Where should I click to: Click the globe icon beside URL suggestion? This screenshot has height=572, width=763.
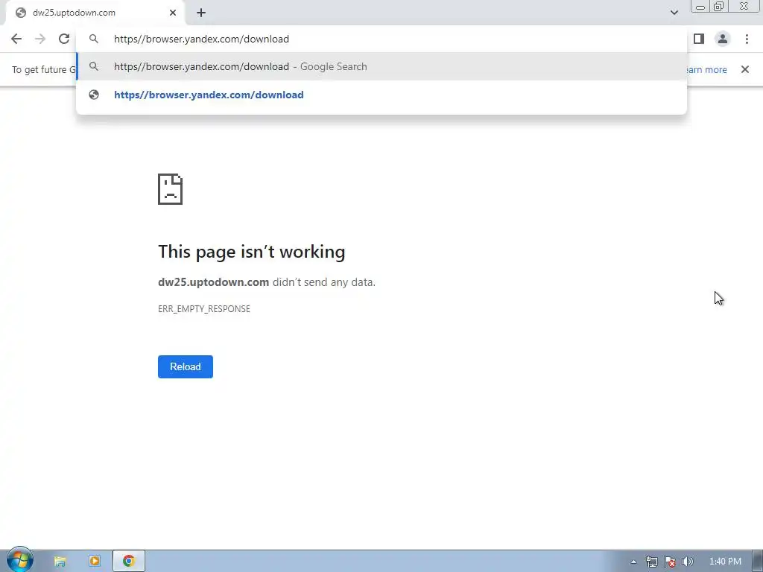pyautogui.click(x=94, y=95)
